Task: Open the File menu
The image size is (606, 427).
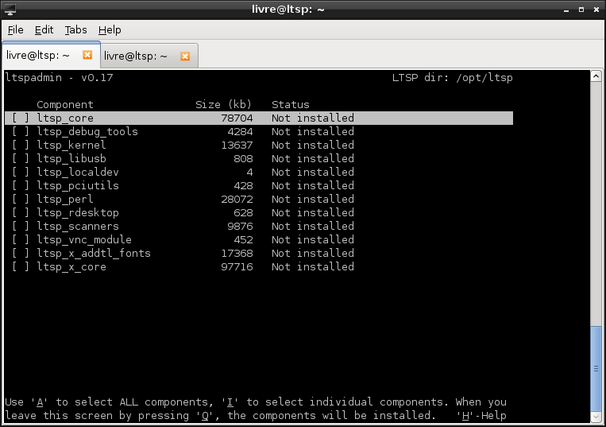Action: [x=15, y=29]
